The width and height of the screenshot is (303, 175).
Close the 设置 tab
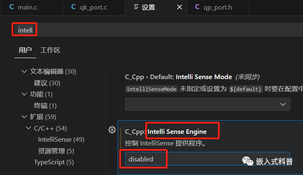coord(180,7)
